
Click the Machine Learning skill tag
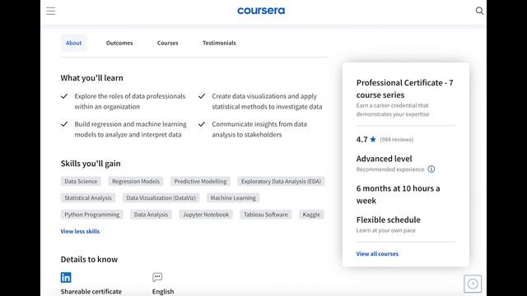[x=233, y=198]
